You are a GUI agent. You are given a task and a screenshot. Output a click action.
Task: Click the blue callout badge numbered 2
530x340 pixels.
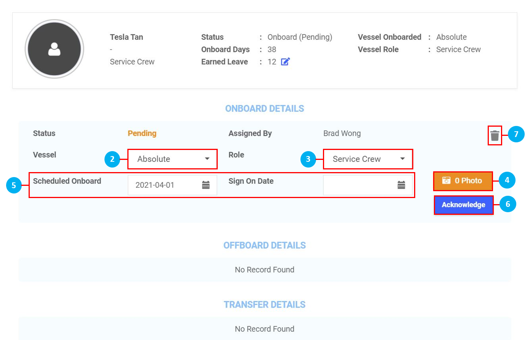[x=112, y=159]
